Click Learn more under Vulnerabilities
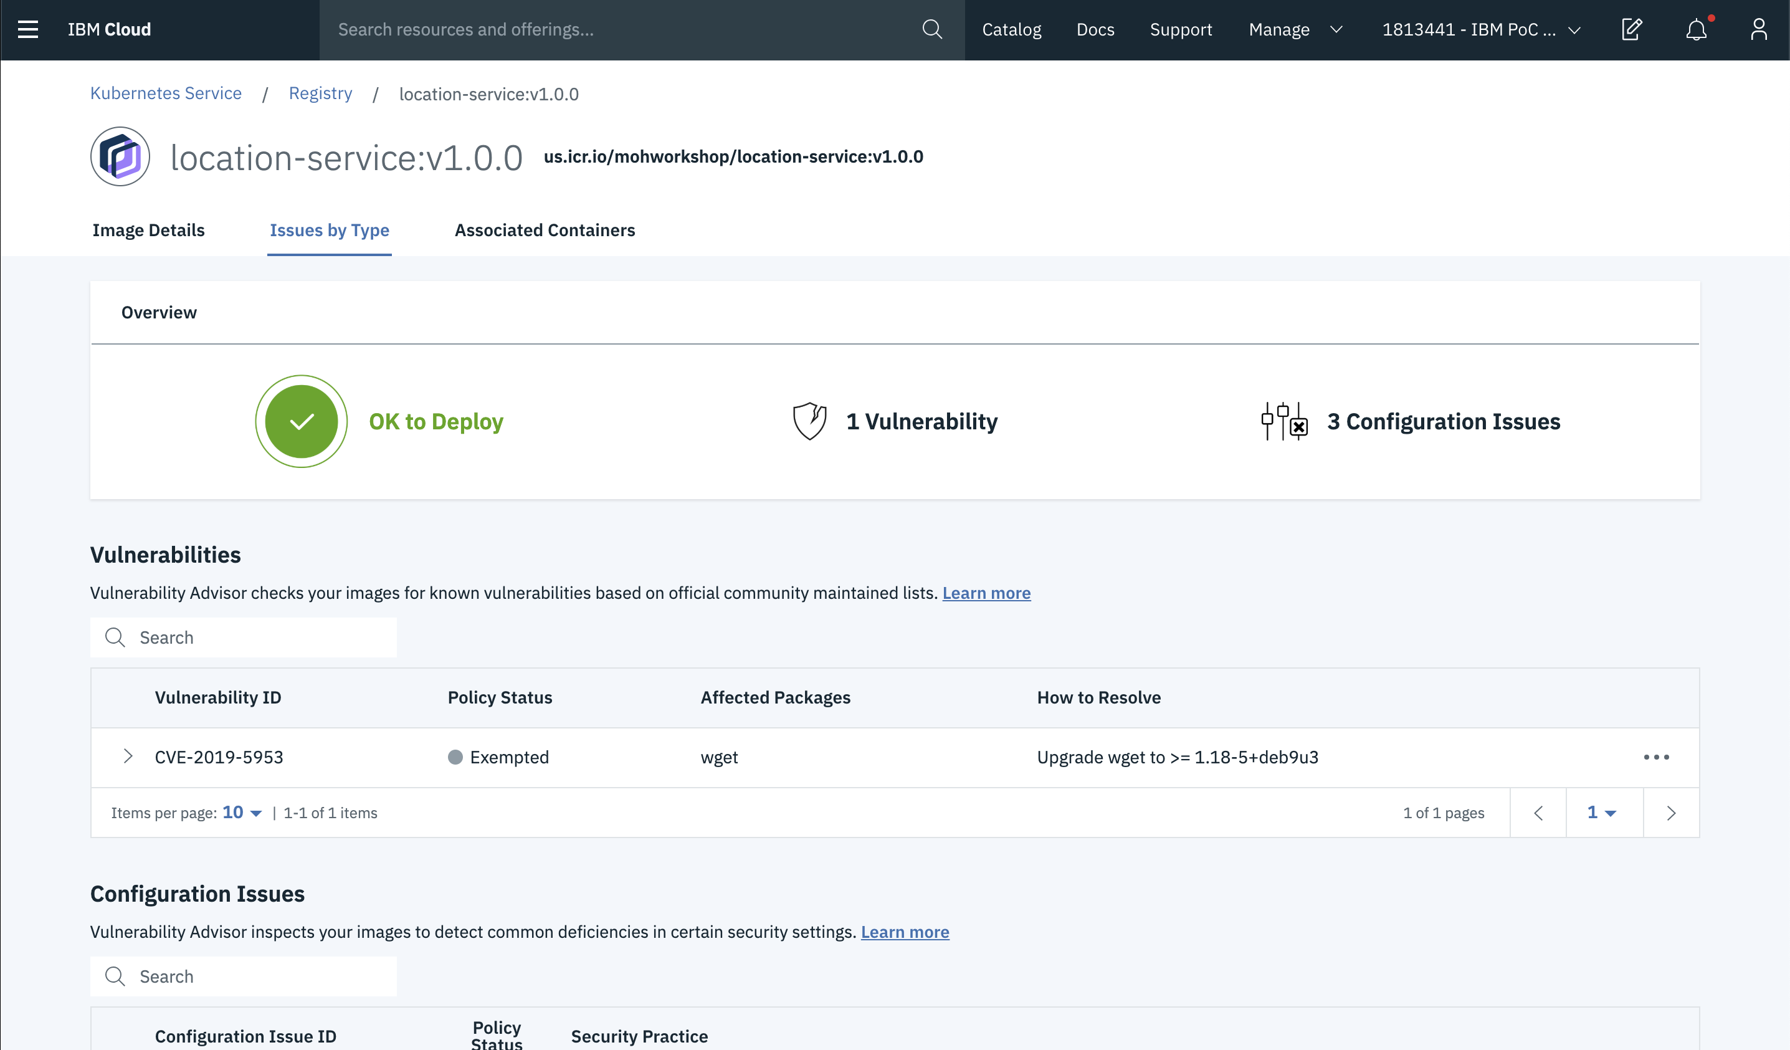Viewport: 1790px width, 1050px height. pyautogui.click(x=987, y=593)
